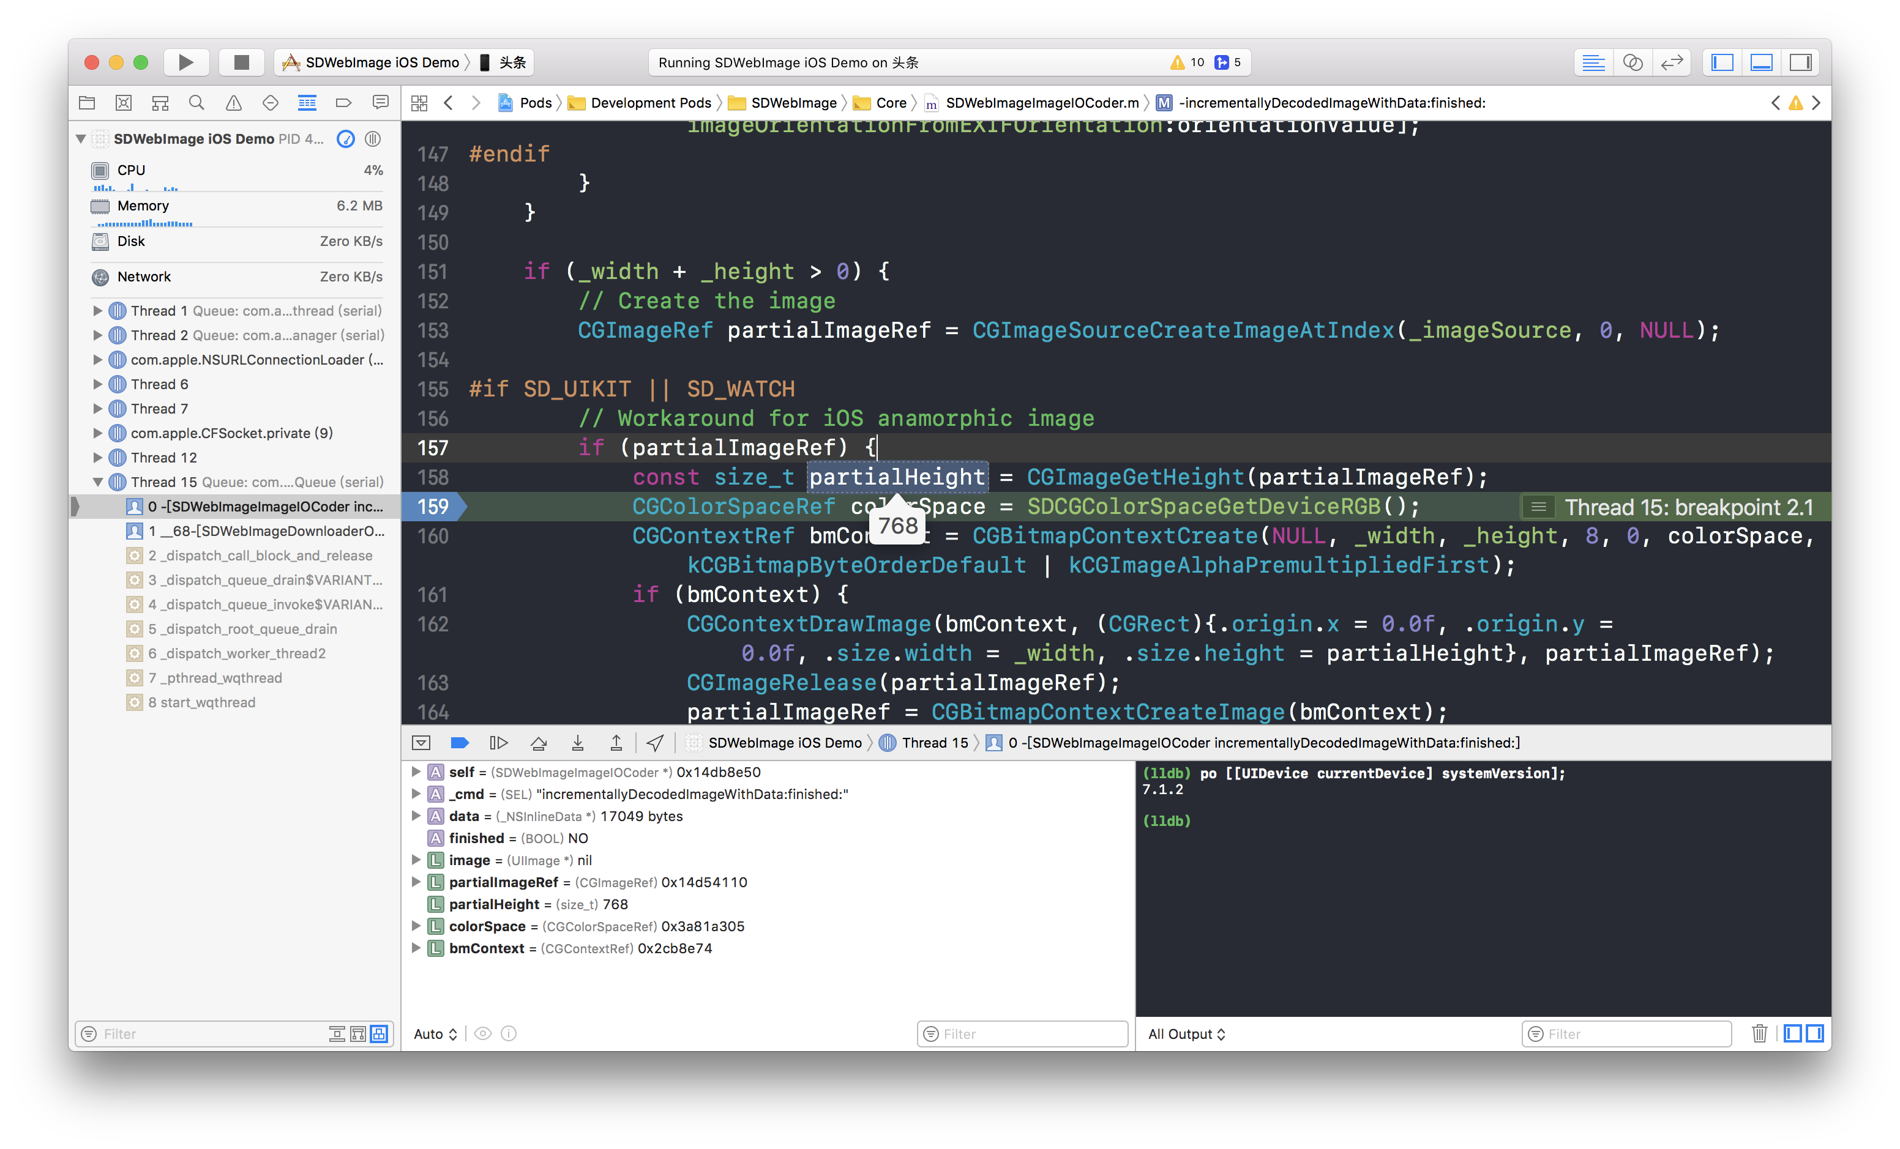Jump to previous issue in editor
Screen dimensions: 1900x1149
[x=1776, y=103]
